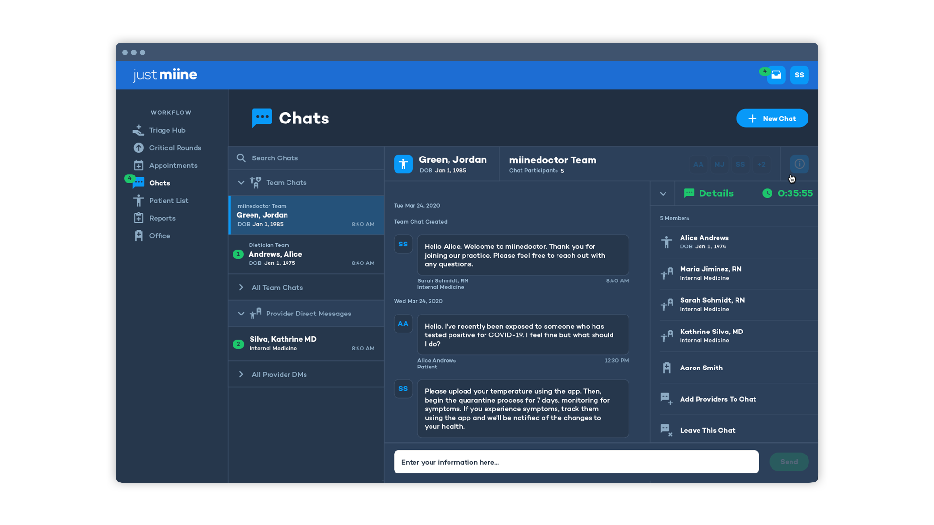This screenshot has width=934, height=525.
Task: Click the SS avatar beside welcome message
Action: pyautogui.click(x=403, y=245)
